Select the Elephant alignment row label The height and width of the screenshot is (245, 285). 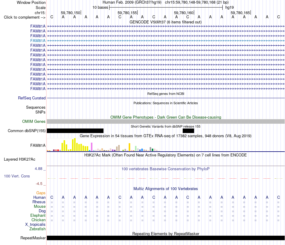(38, 215)
